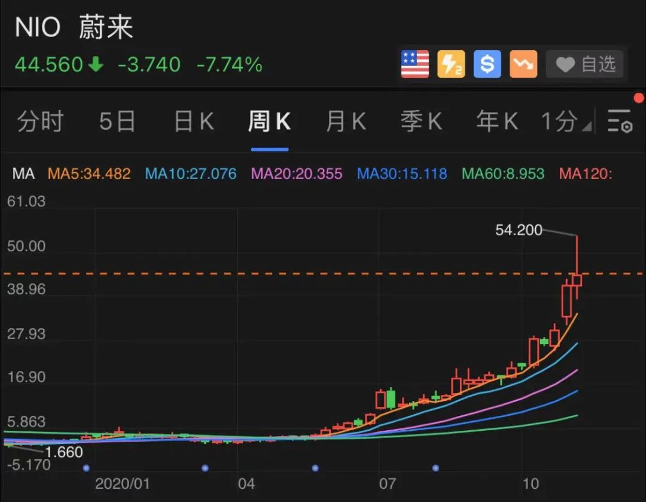Tap the yellow lightning level-2 icon
Viewport: 646px width, 502px height.
tap(451, 64)
